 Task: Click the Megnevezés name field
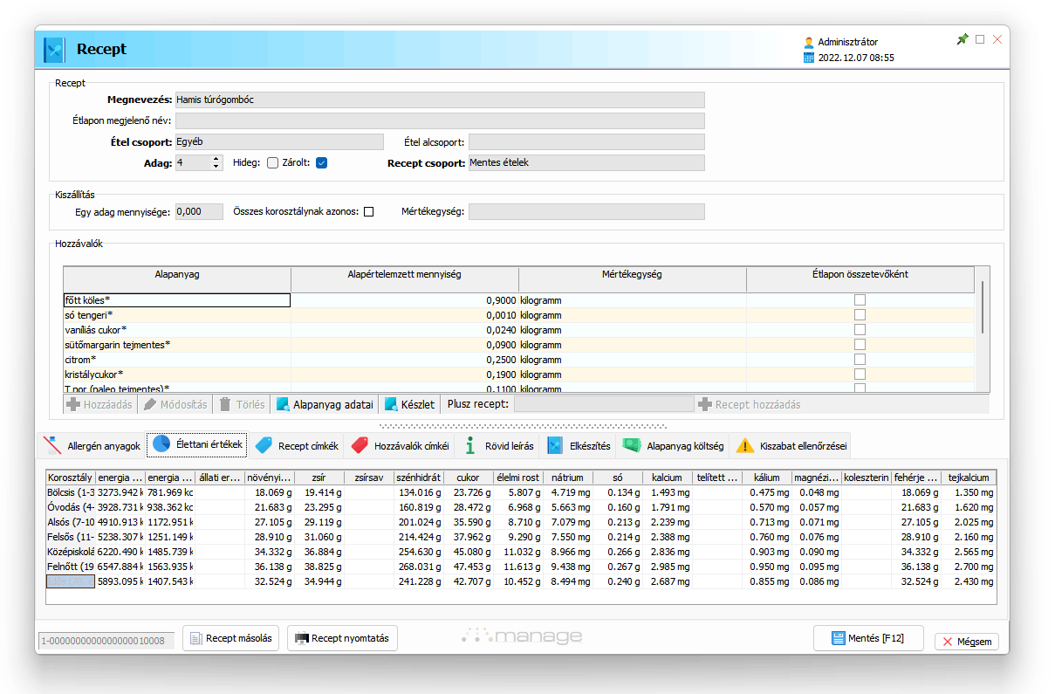439,100
